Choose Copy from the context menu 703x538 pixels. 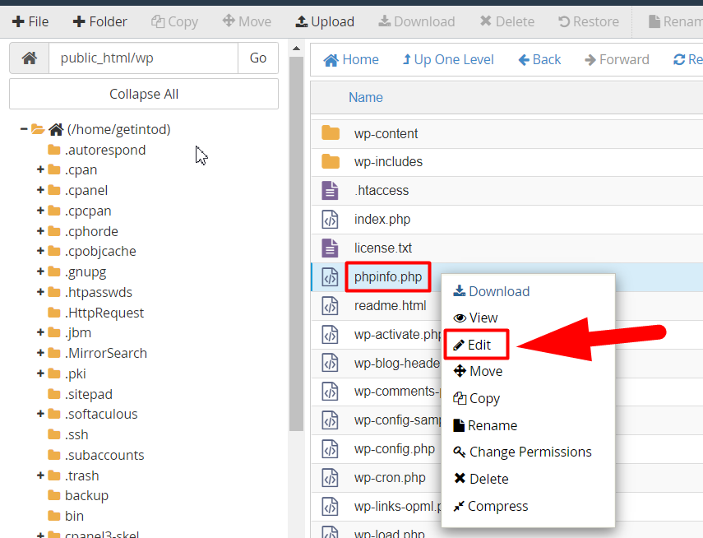[x=476, y=398]
